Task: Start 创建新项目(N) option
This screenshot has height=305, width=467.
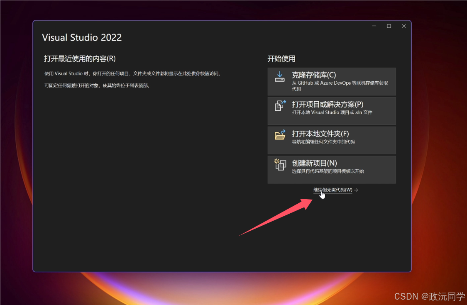Action: [x=332, y=169]
